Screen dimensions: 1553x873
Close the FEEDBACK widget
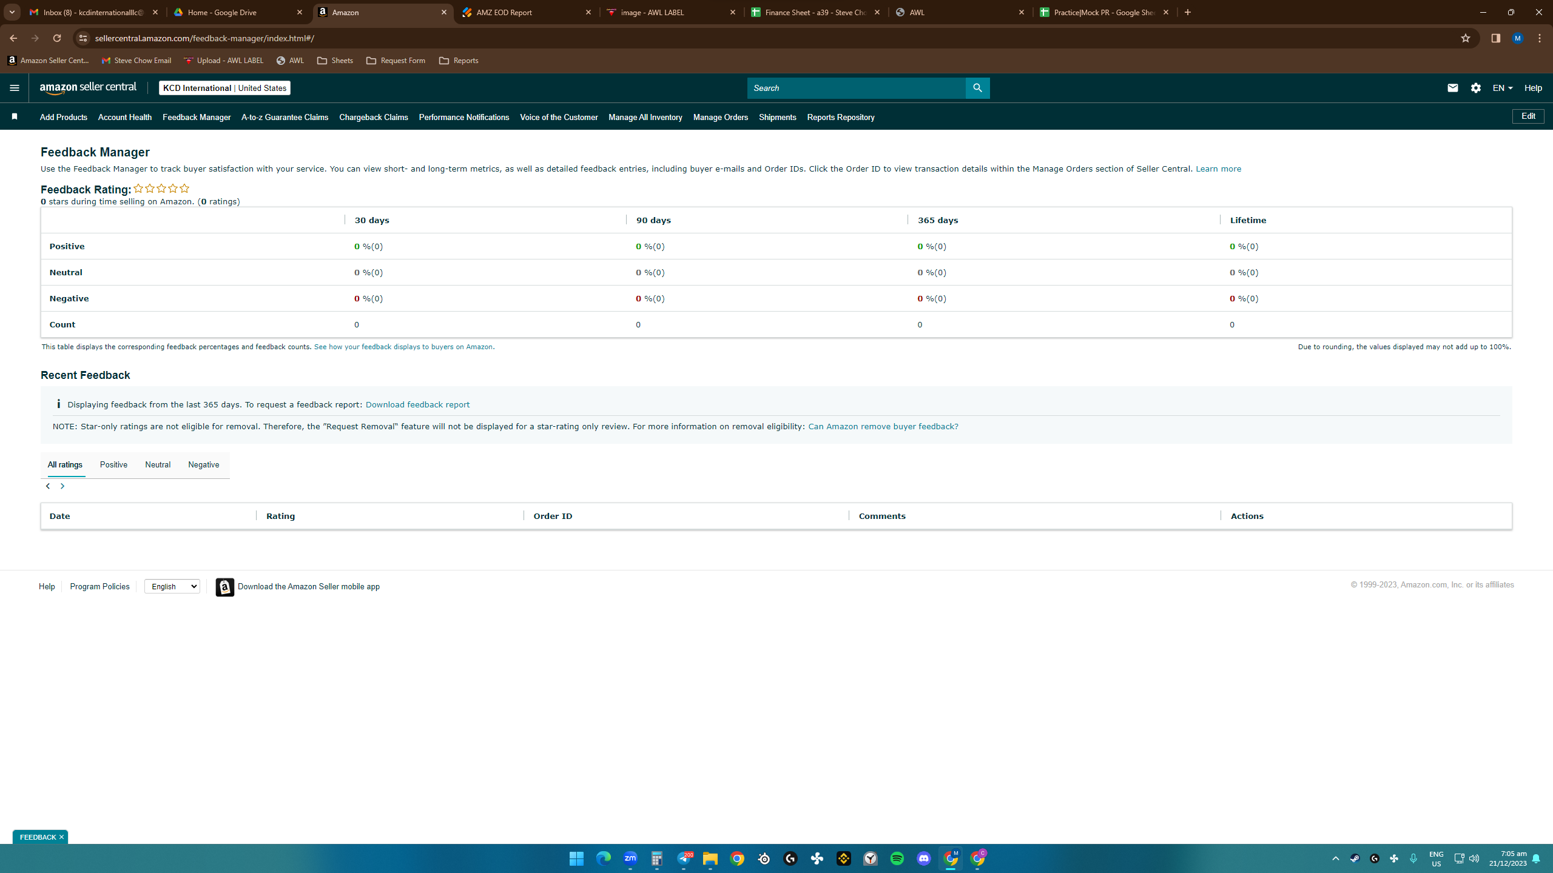coord(61,837)
